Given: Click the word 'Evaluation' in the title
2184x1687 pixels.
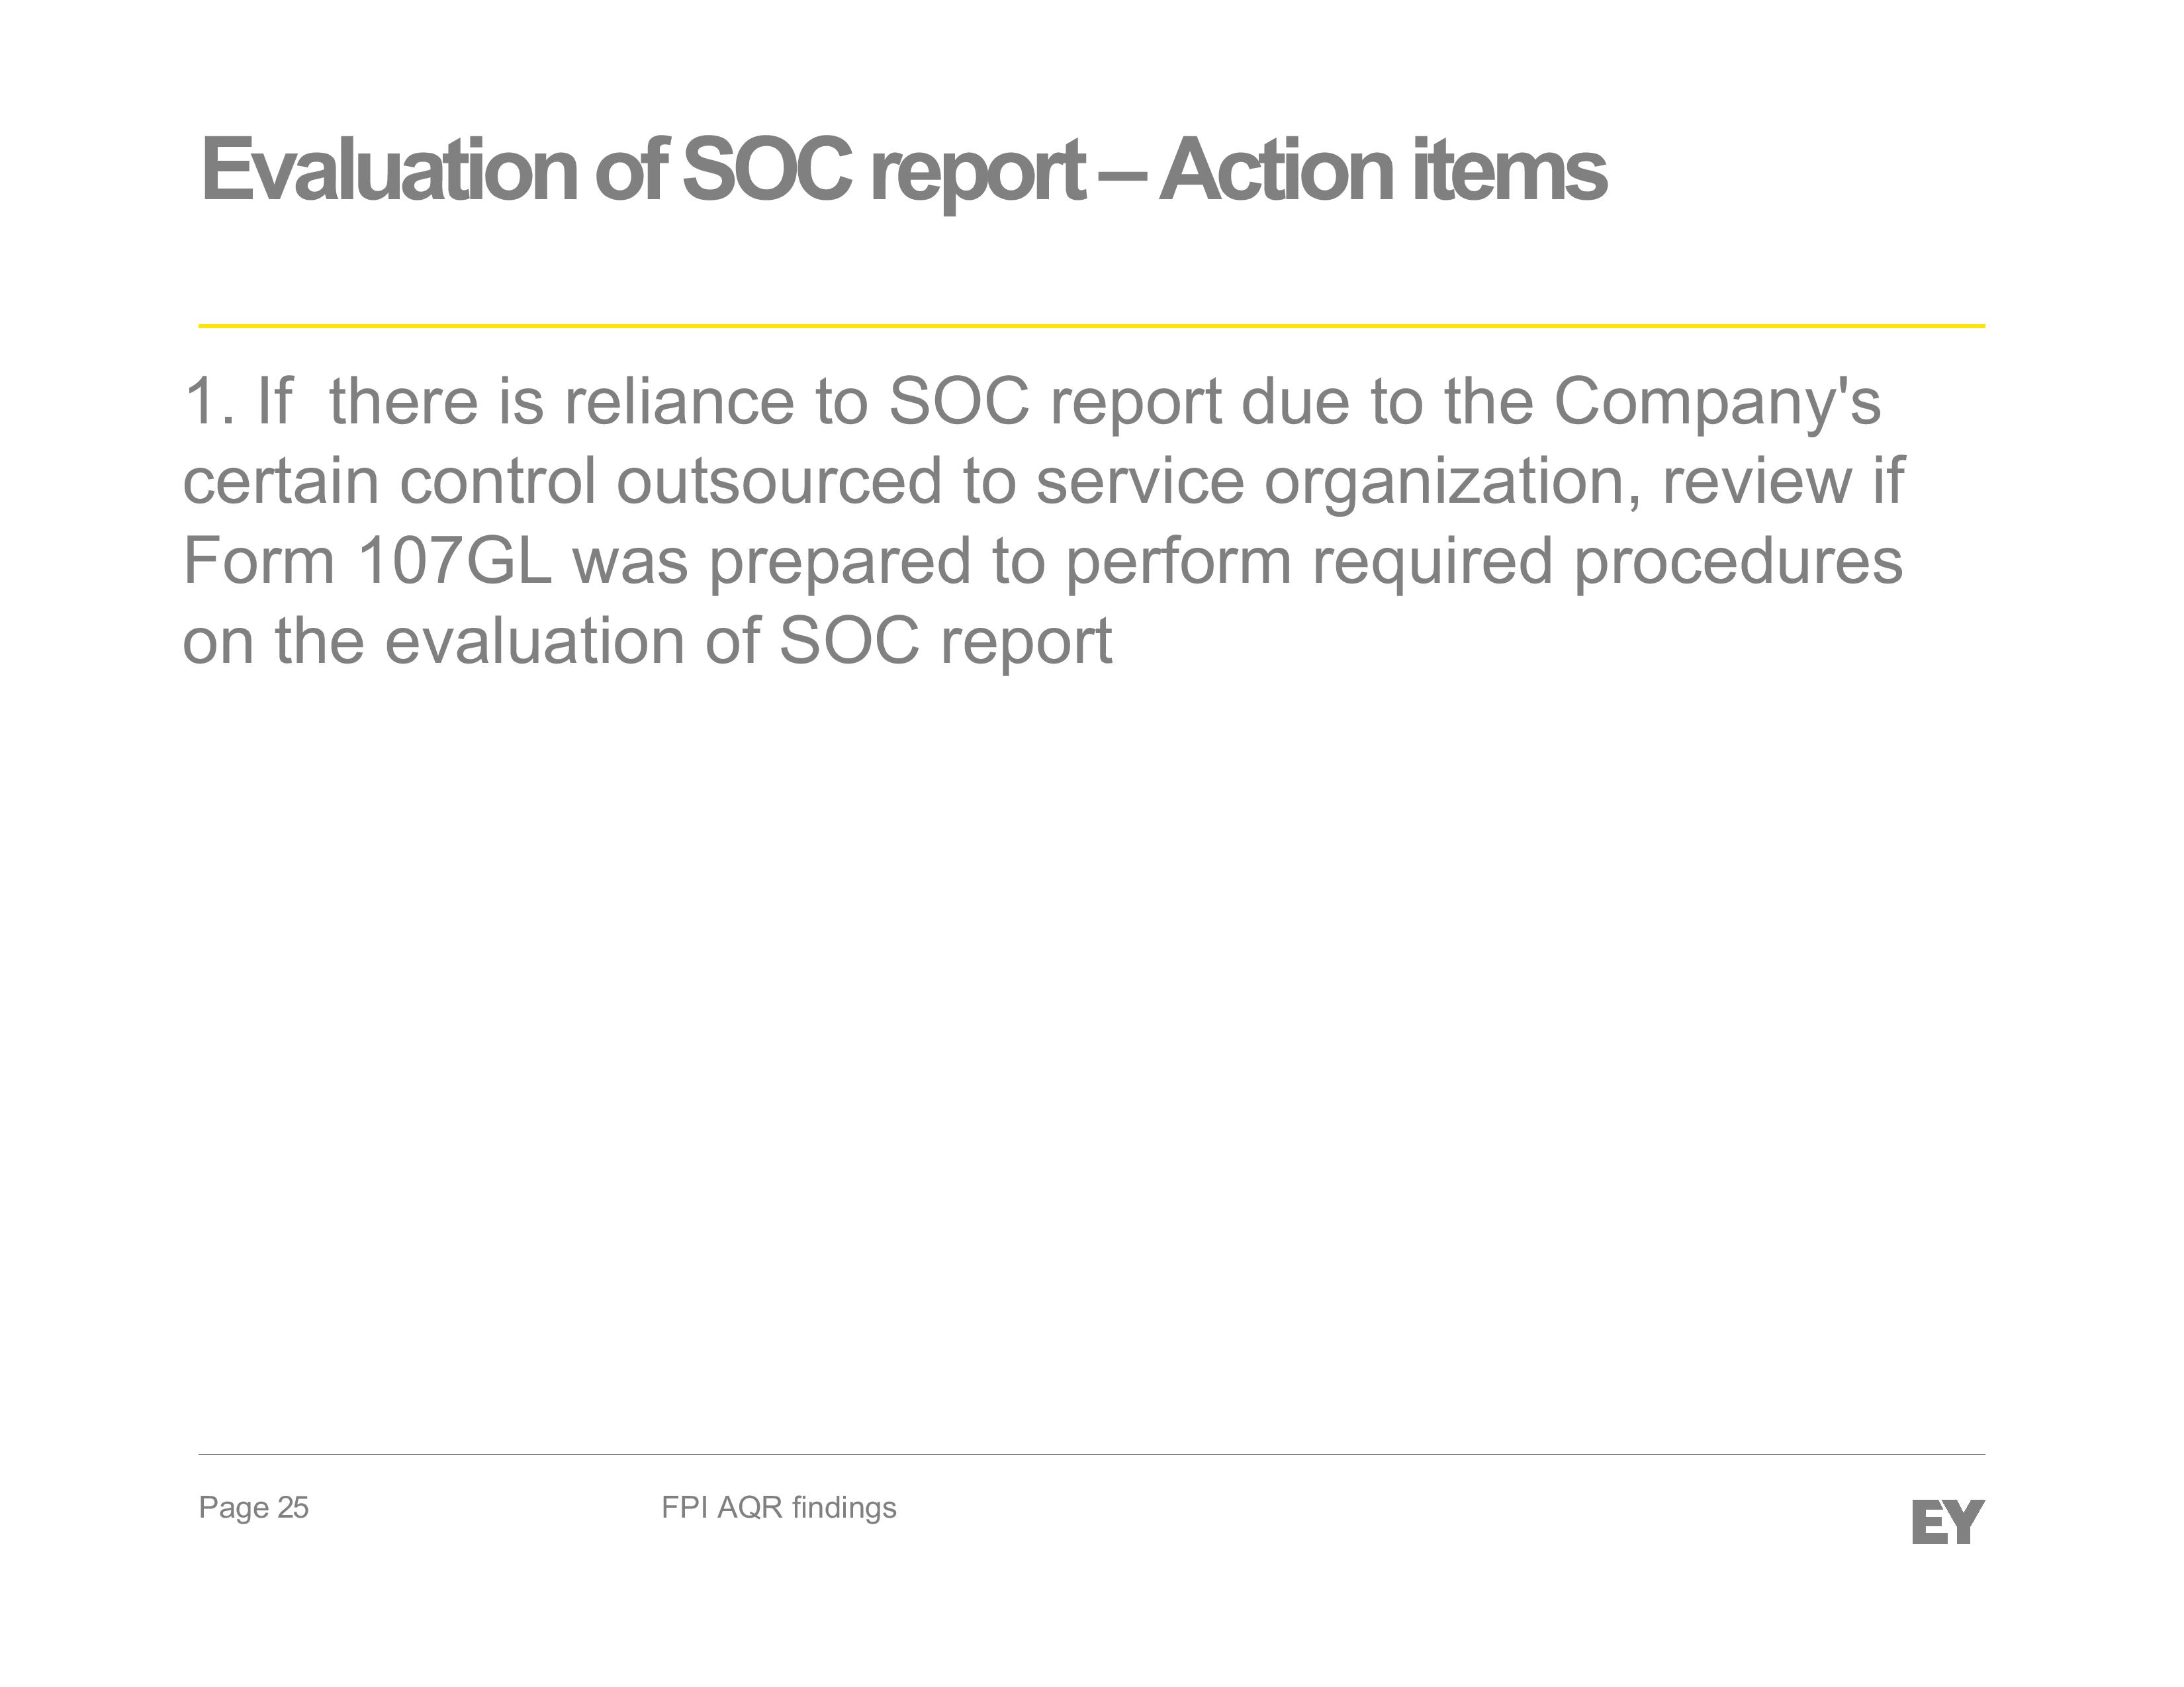Looking at the screenshot, I should click(389, 170).
